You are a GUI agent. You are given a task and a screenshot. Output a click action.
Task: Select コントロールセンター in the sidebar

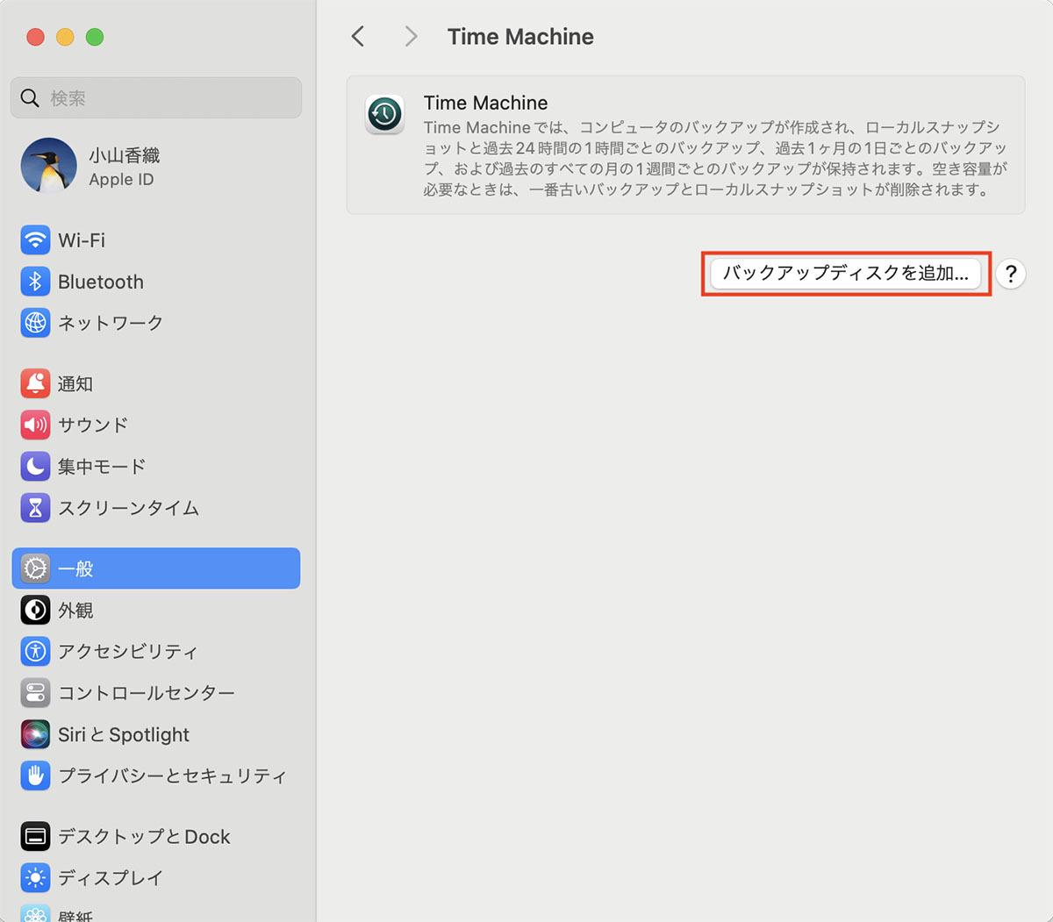click(x=156, y=693)
